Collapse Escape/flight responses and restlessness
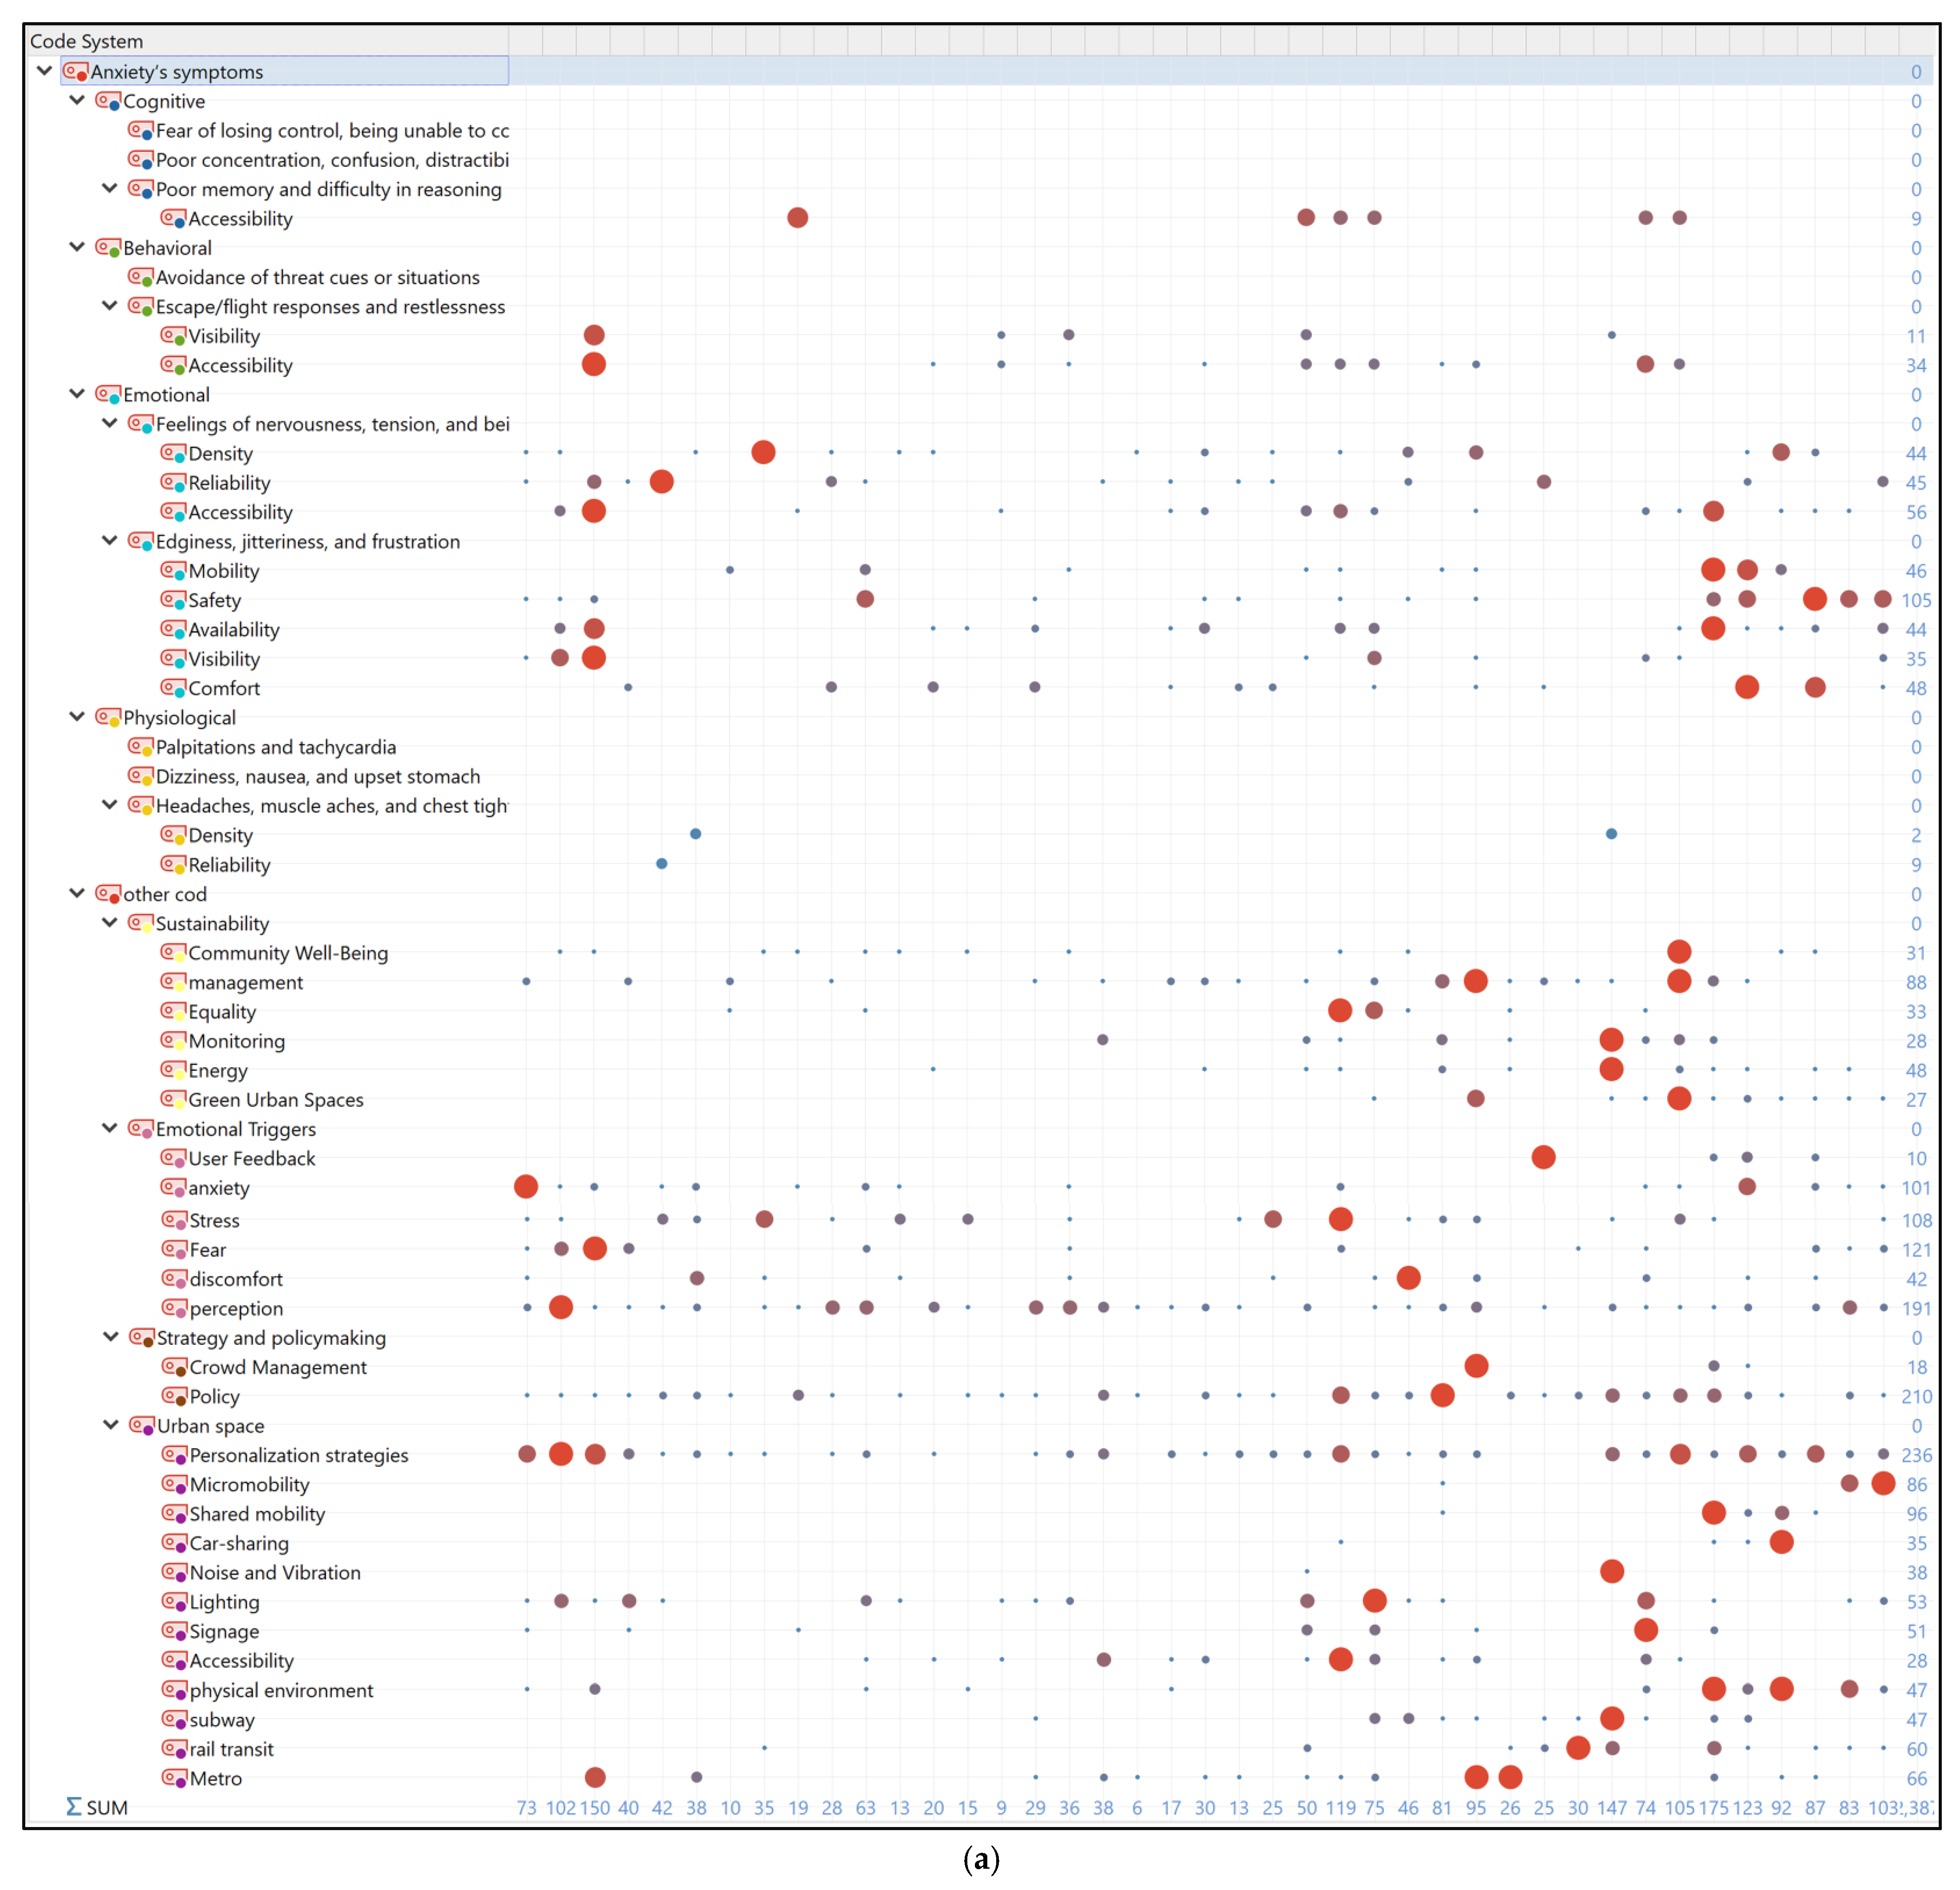Viewport: 1960px width, 1890px height. [110, 306]
